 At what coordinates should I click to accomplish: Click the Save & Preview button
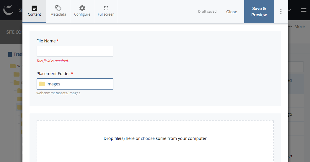point(259,11)
